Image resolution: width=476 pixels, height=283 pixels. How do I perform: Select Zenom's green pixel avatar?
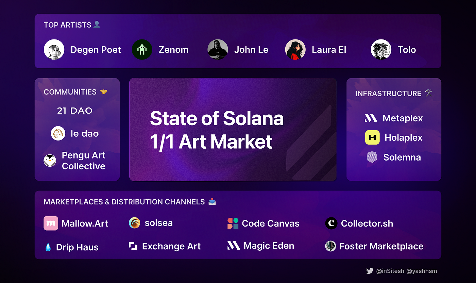pyautogui.click(x=142, y=50)
